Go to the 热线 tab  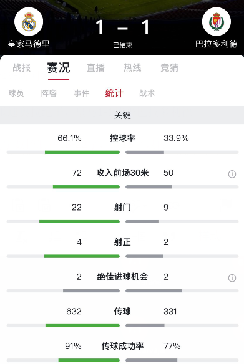point(132,67)
